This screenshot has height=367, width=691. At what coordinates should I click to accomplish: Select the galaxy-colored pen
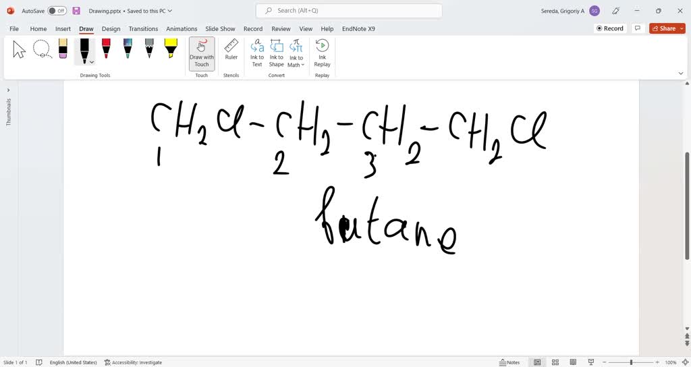point(128,49)
